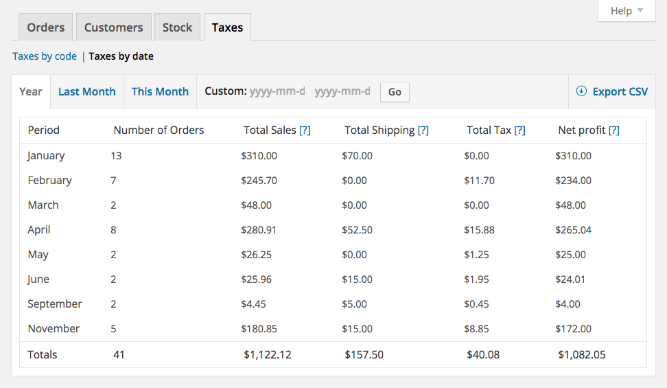Open the Net profit help tooltip [?]
The height and width of the screenshot is (388, 667).
tap(613, 130)
